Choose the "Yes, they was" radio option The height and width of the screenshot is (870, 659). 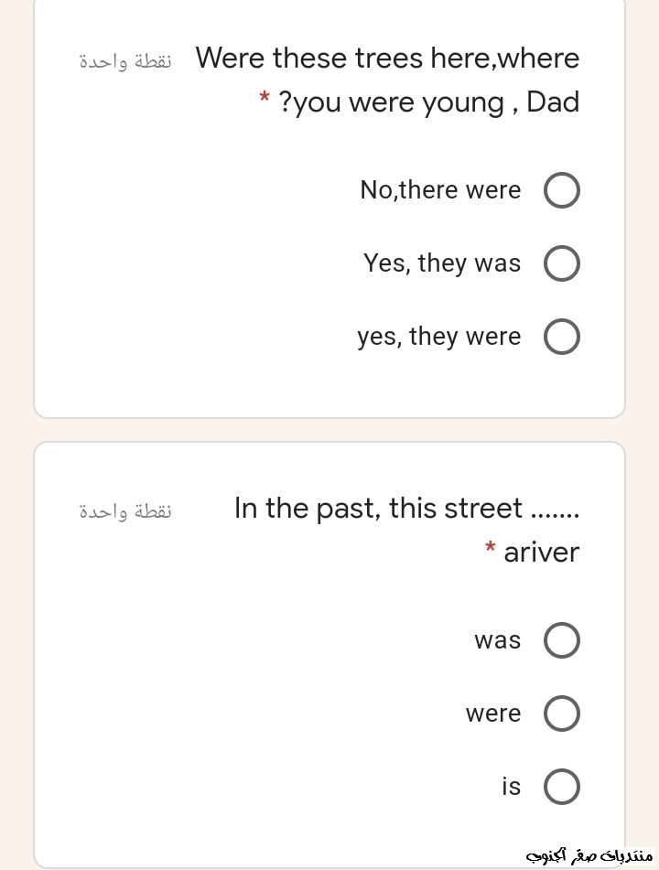click(x=562, y=264)
